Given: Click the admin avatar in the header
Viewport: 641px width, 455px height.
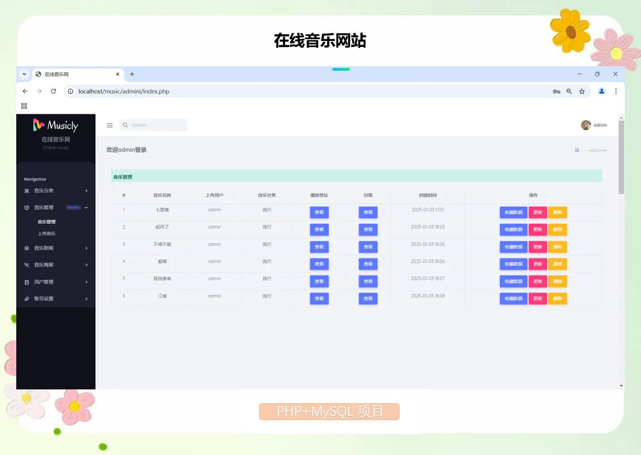Looking at the screenshot, I should (x=585, y=125).
